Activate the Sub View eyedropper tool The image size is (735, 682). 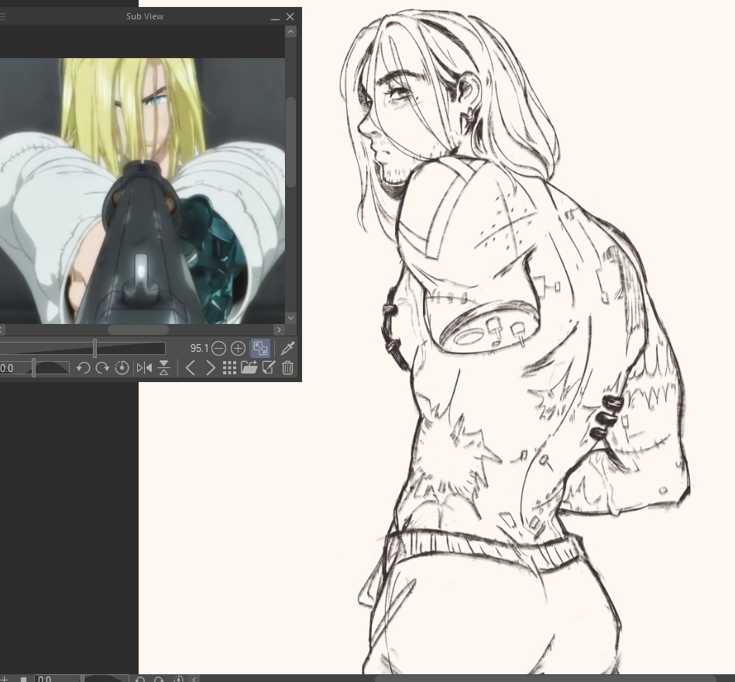(x=287, y=349)
